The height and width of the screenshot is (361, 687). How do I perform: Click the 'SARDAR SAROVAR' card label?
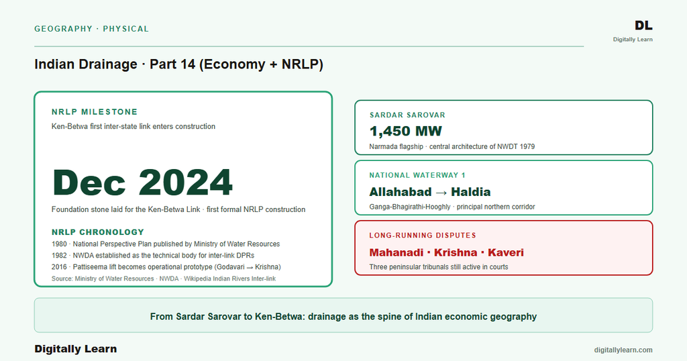407,115
